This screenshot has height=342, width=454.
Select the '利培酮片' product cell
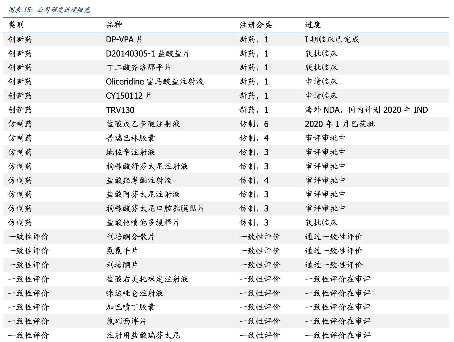pyautogui.click(x=122, y=265)
